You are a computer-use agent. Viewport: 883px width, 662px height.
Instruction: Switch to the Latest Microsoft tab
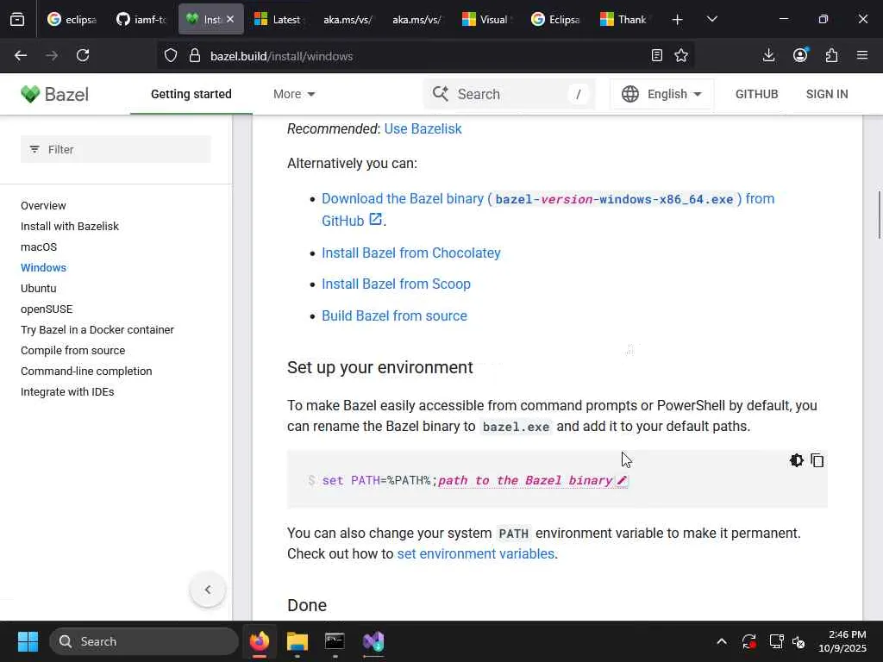pos(279,20)
